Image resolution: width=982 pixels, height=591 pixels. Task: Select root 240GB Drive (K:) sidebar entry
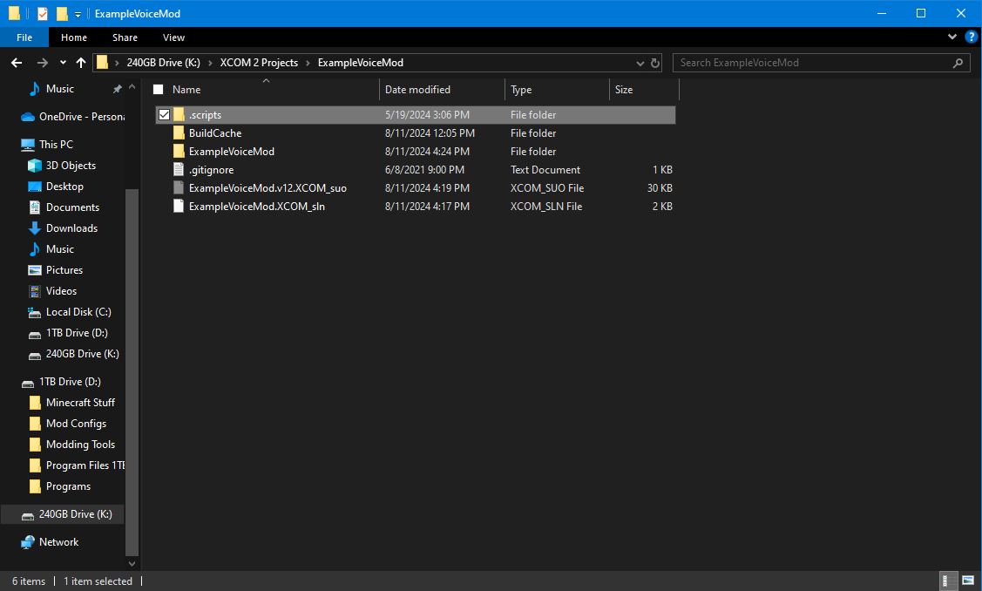(x=63, y=514)
